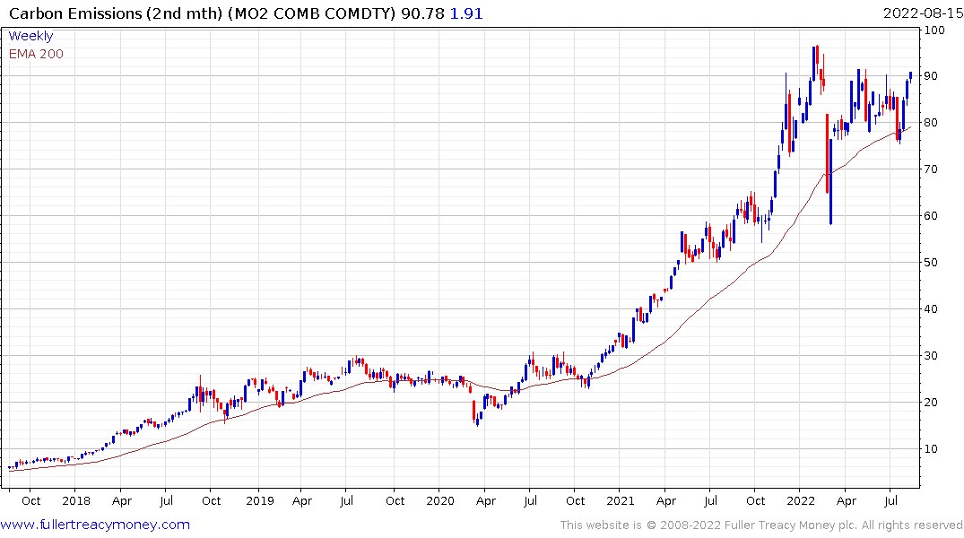The width and height of the screenshot is (964, 538).
Task: Click the 70 y-axis label
Action: click(x=931, y=169)
